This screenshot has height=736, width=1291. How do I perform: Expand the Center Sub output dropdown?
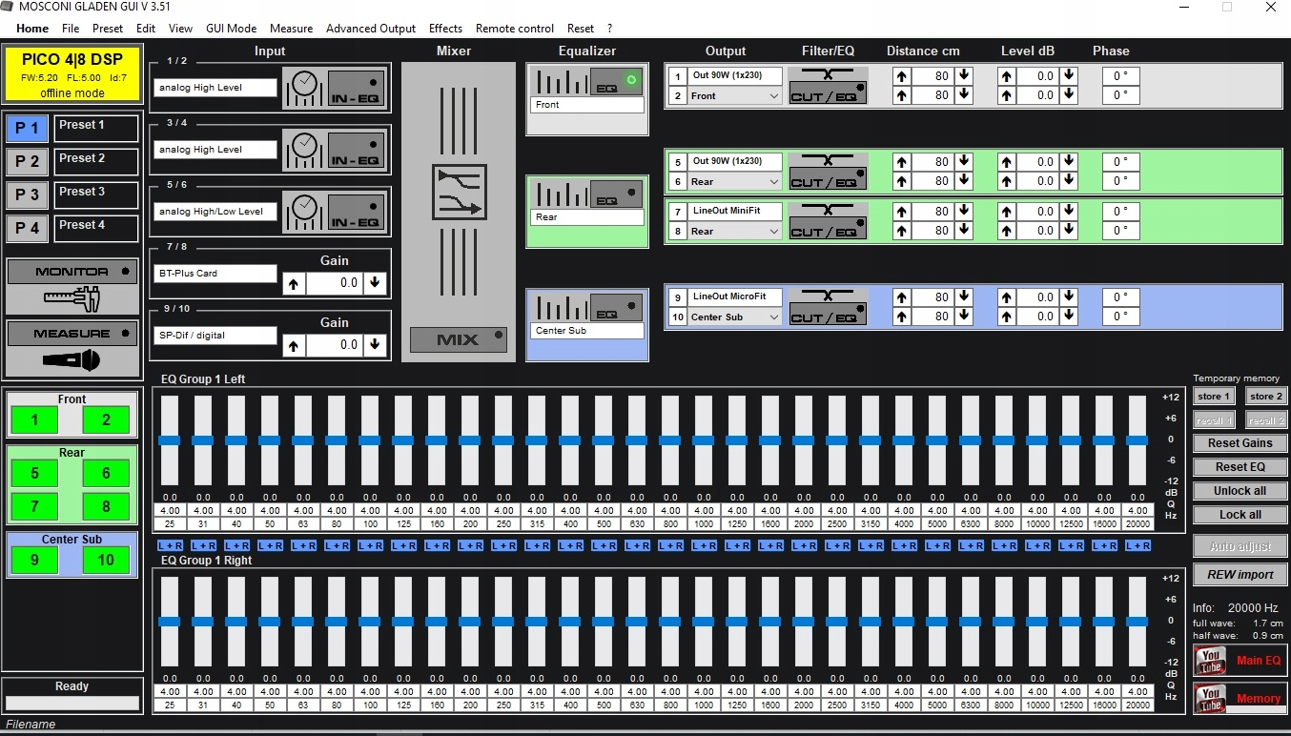tap(773, 317)
